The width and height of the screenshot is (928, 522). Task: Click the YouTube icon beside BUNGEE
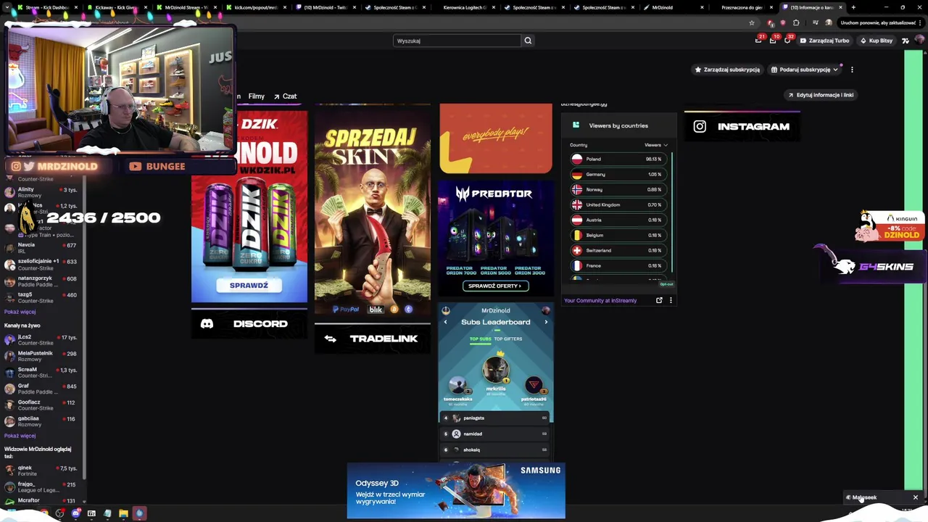click(135, 166)
